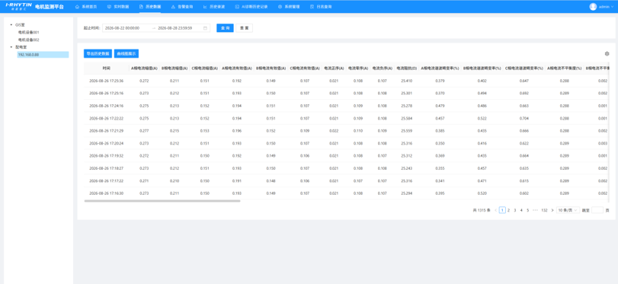This screenshot has height=284, width=618.
Task: Open the 告警查询 warning triangle tab
Action: tap(181, 7)
